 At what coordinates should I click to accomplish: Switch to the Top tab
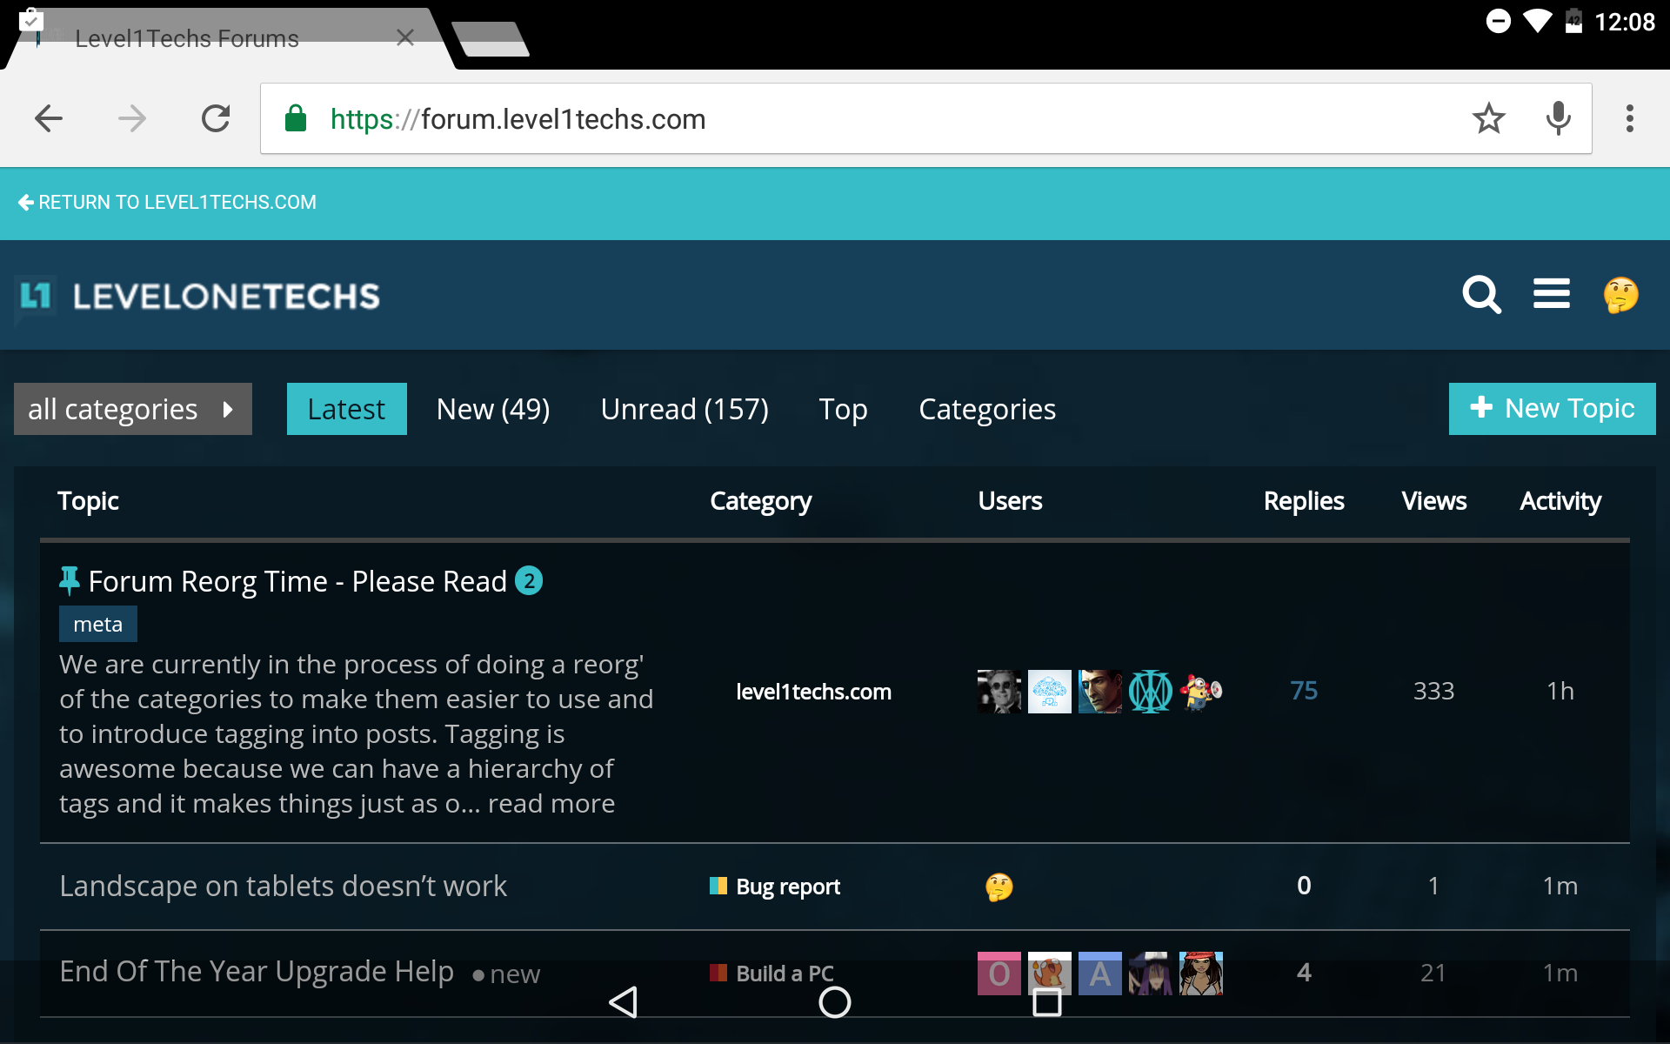(843, 408)
